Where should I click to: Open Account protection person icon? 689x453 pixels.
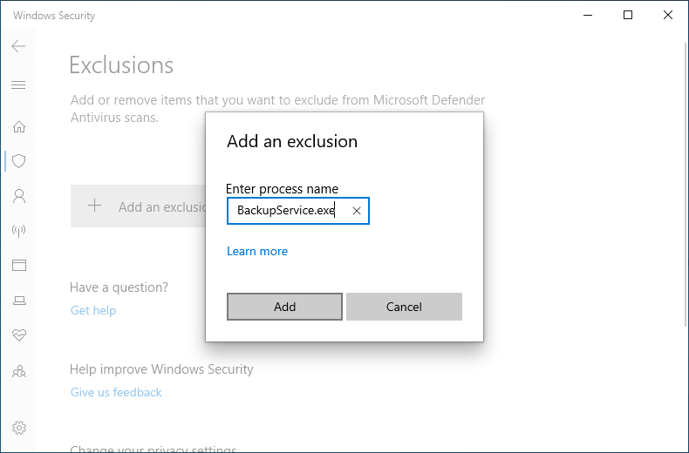(19, 196)
